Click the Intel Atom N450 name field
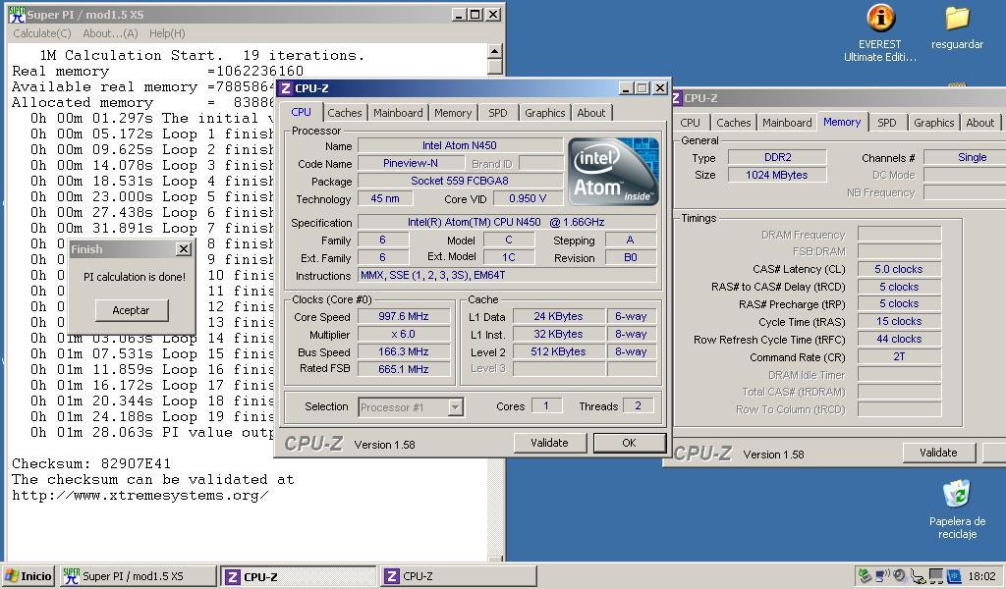 (460, 145)
